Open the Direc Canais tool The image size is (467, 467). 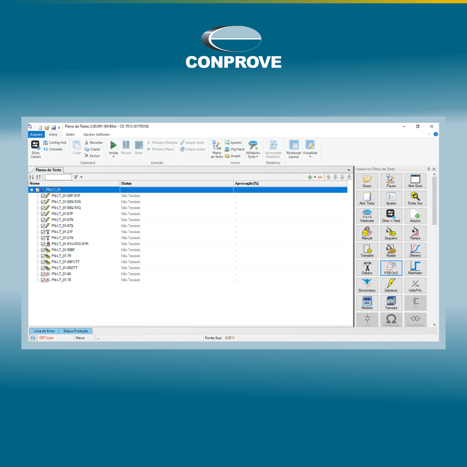pyautogui.click(x=35, y=149)
